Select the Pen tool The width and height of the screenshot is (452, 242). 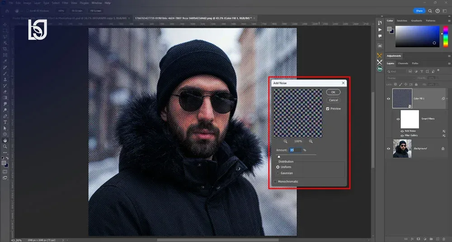pos(5,116)
